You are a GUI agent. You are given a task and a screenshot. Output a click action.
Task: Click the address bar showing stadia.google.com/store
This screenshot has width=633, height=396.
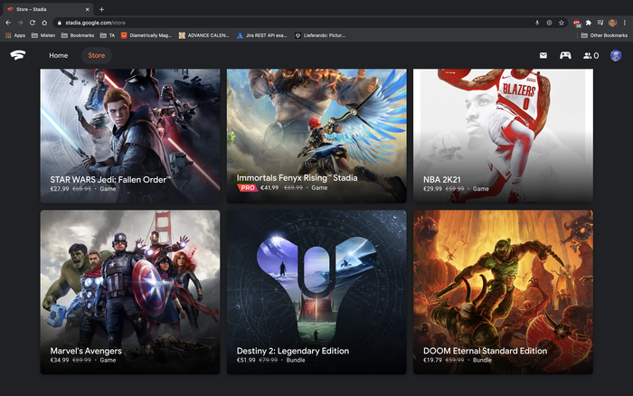pyautogui.click(x=271, y=23)
